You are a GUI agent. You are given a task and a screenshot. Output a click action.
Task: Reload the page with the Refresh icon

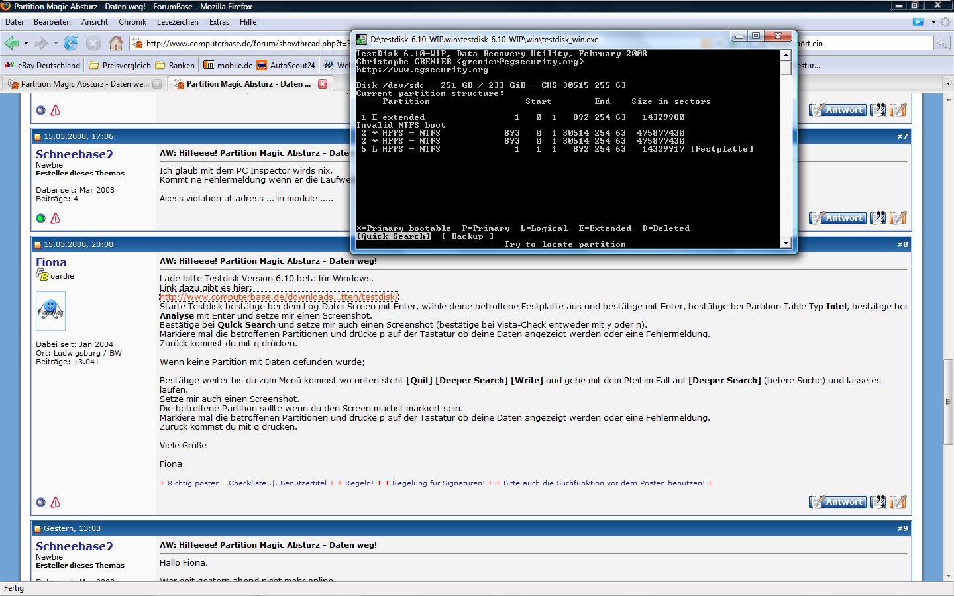[x=71, y=44]
